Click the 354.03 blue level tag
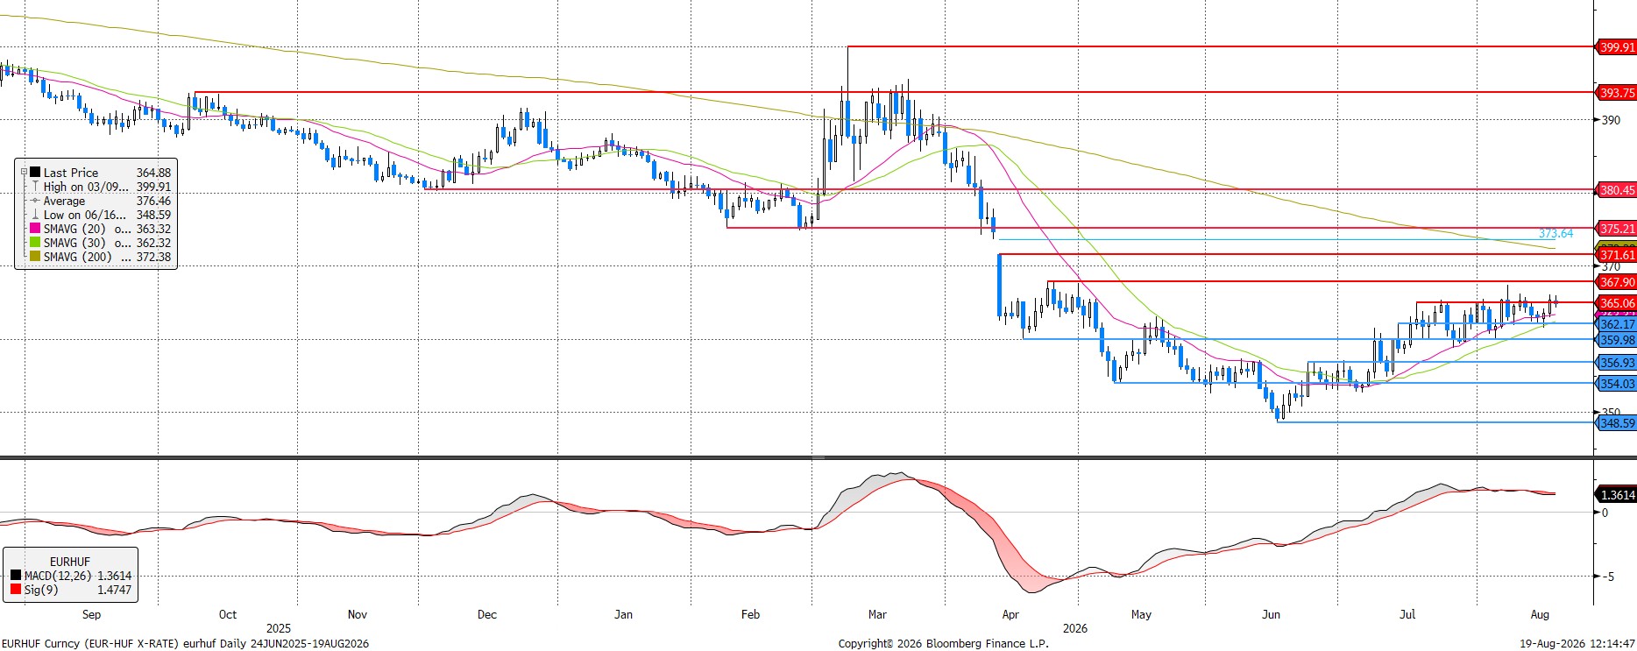The width and height of the screenshot is (1637, 651). click(1616, 384)
